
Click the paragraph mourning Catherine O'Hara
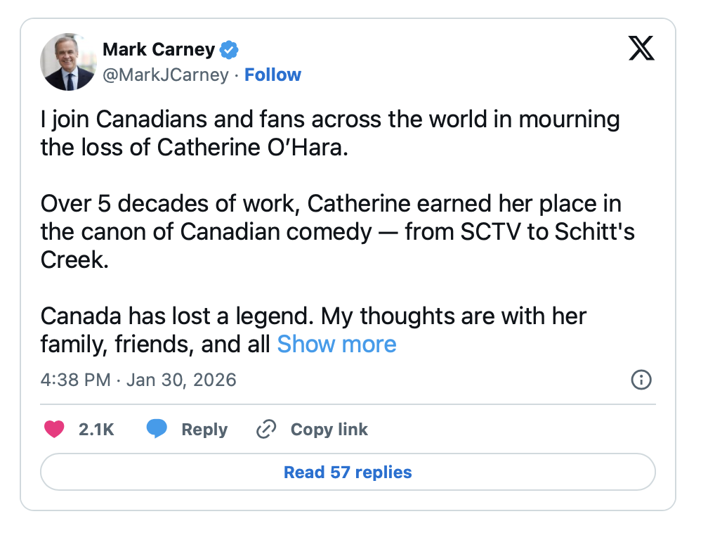[x=330, y=134]
